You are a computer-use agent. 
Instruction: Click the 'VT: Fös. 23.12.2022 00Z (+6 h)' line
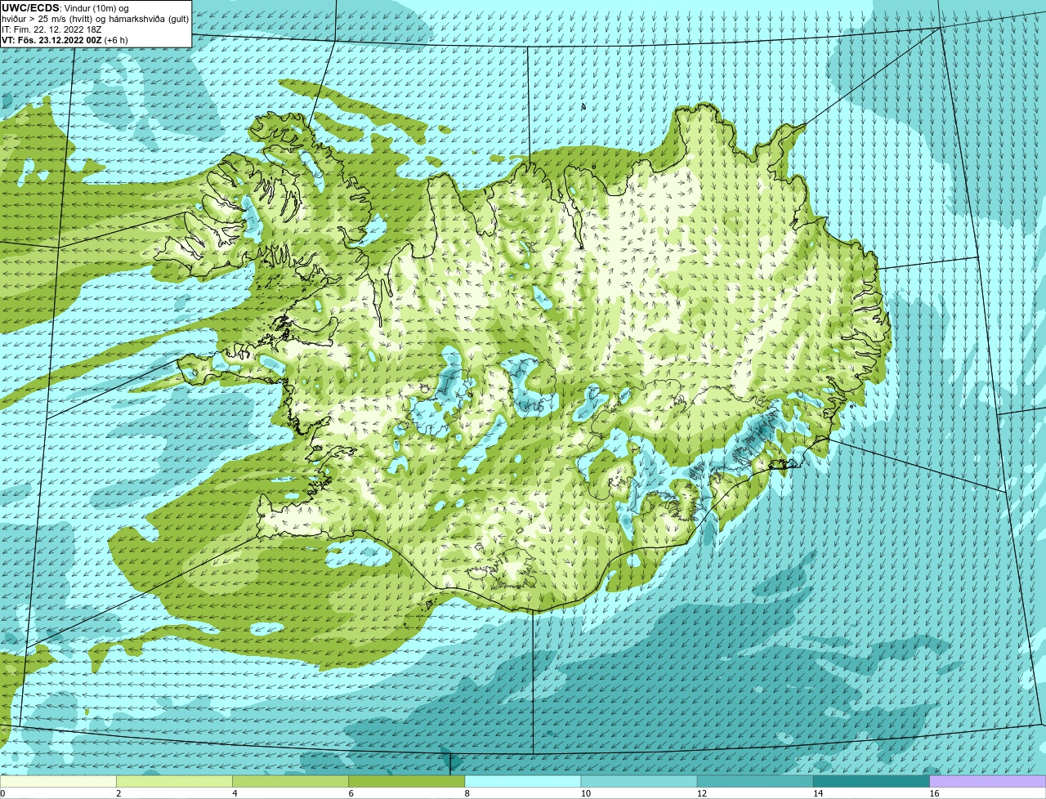[65, 39]
